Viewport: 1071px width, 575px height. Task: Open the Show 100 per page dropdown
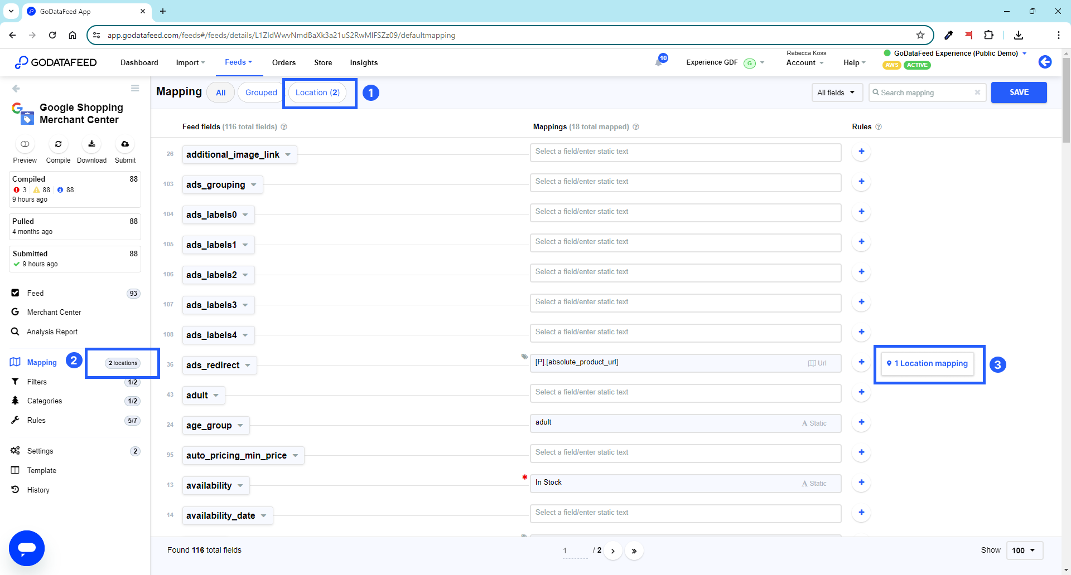(1024, 550)
